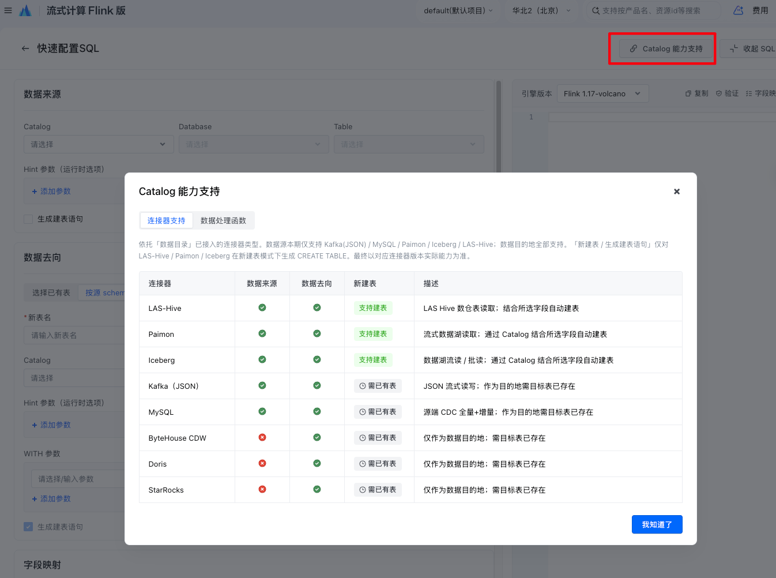776x578 pixels.
Task: Open the default(默认项目) project dropdown
Action: (458, 10)
